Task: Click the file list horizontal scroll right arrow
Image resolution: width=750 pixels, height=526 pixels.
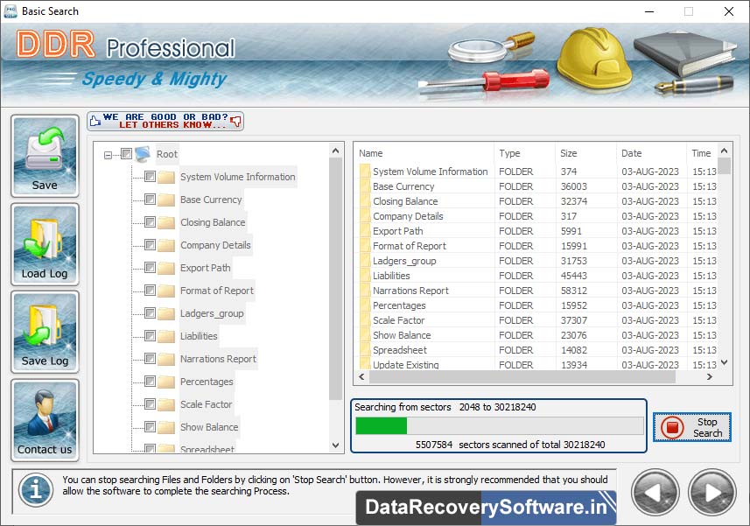Action: tap(710, 377)
